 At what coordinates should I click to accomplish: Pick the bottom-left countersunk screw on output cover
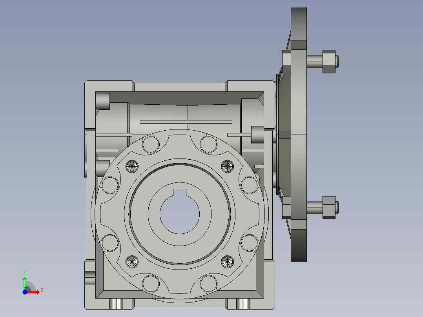[132, 261]
